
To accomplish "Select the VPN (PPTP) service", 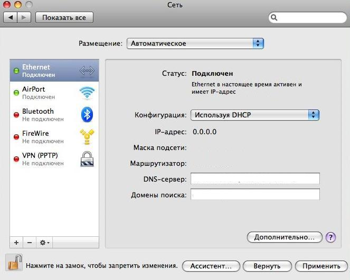I will (x=54, y=159).
